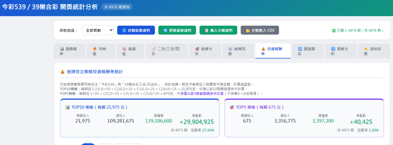Viewport: 393px width, 145px height.
Task: Click the 共 4976 期資料 badge in header
Action: coord(117,7)
